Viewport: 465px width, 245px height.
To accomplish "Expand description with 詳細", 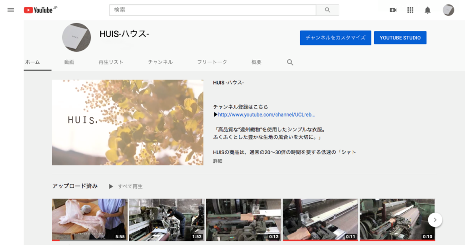I will point(218,161).
